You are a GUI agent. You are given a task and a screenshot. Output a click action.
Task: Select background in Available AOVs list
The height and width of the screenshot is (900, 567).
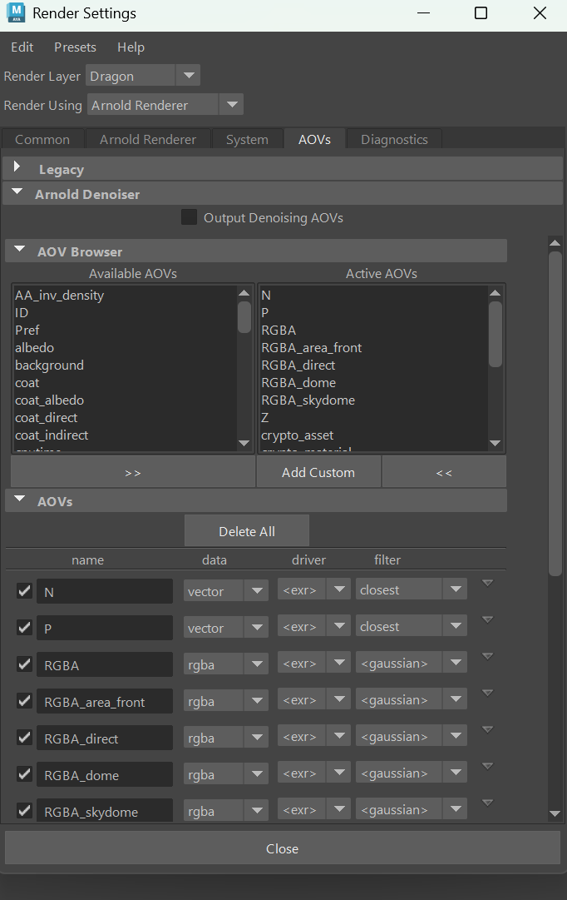(x=49, y=365)
